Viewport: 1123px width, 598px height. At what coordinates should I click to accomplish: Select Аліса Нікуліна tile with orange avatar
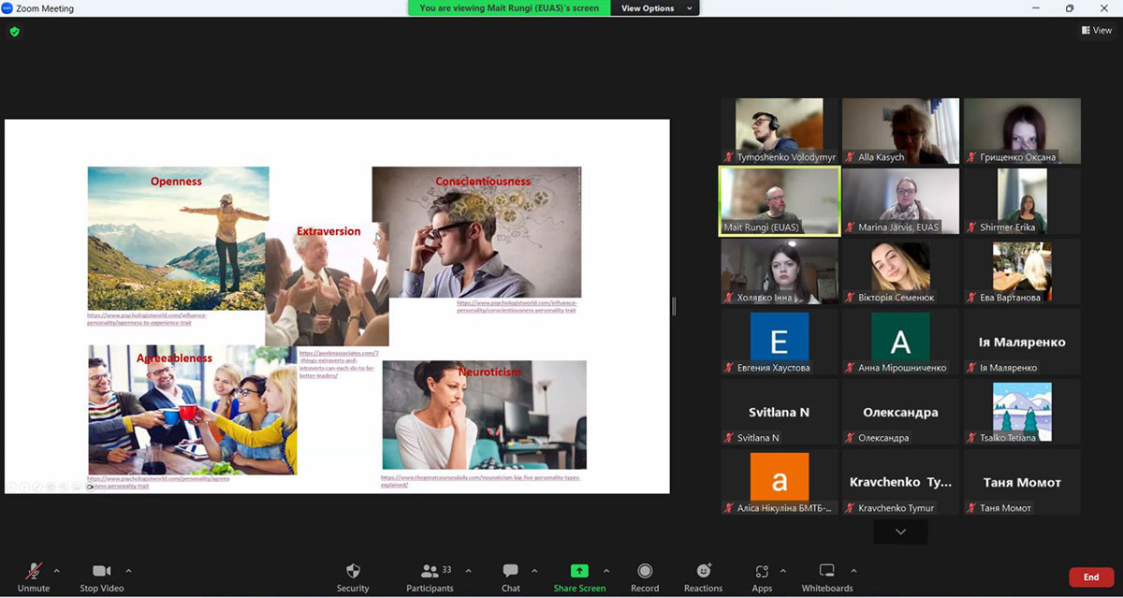pyautogui.click(x=780, y=482)
